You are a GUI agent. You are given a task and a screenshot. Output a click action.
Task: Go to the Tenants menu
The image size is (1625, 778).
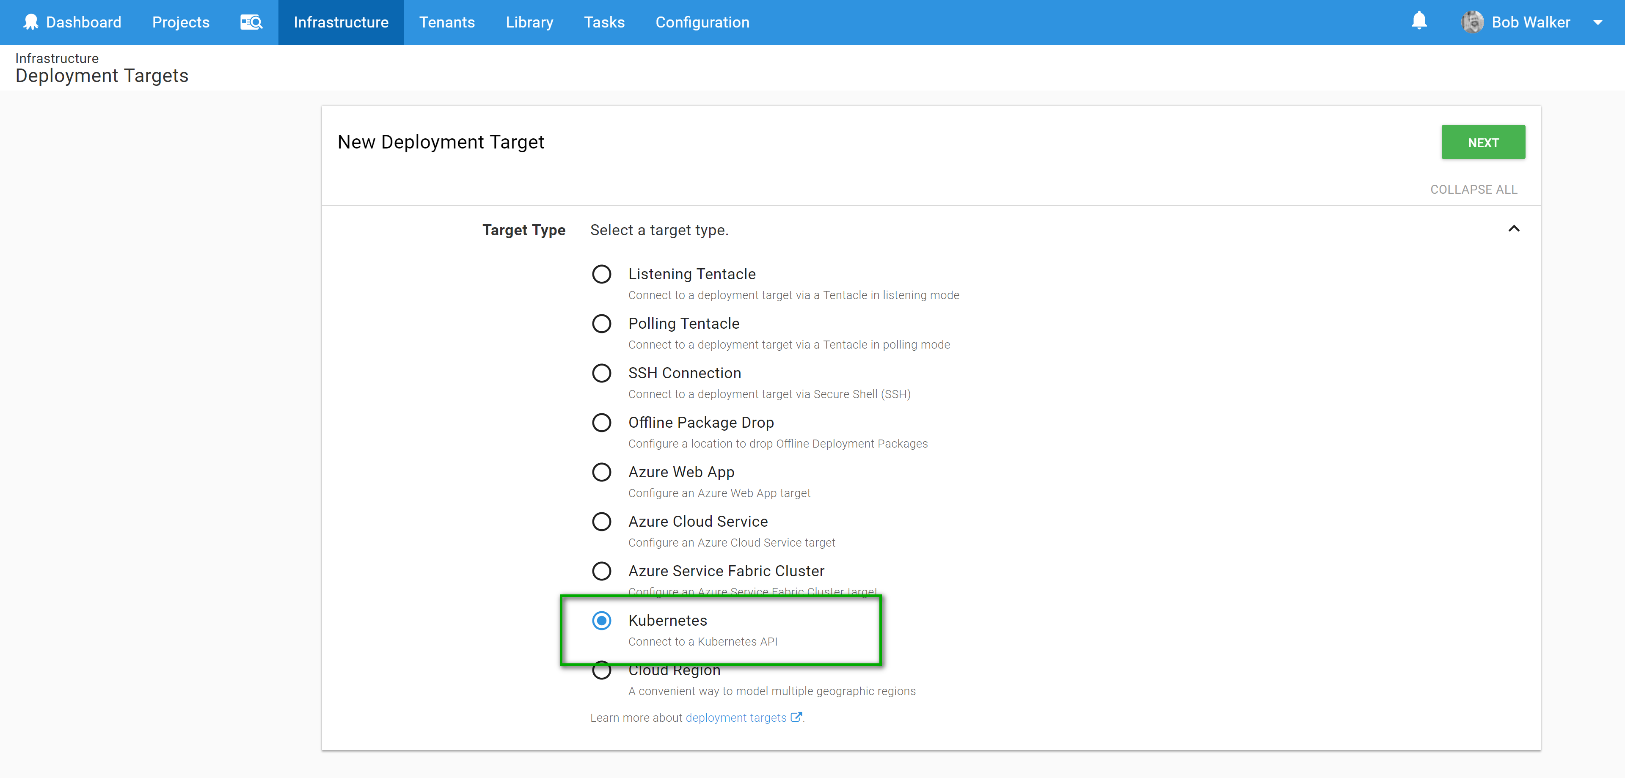(x=446, y=22)
